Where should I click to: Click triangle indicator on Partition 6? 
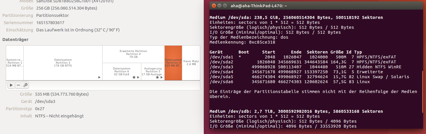(x=138, y=77)
